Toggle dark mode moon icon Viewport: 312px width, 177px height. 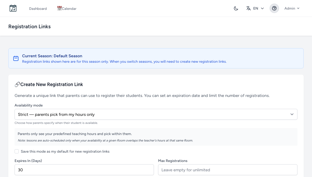pyautogui.click(x=236, y=8)
